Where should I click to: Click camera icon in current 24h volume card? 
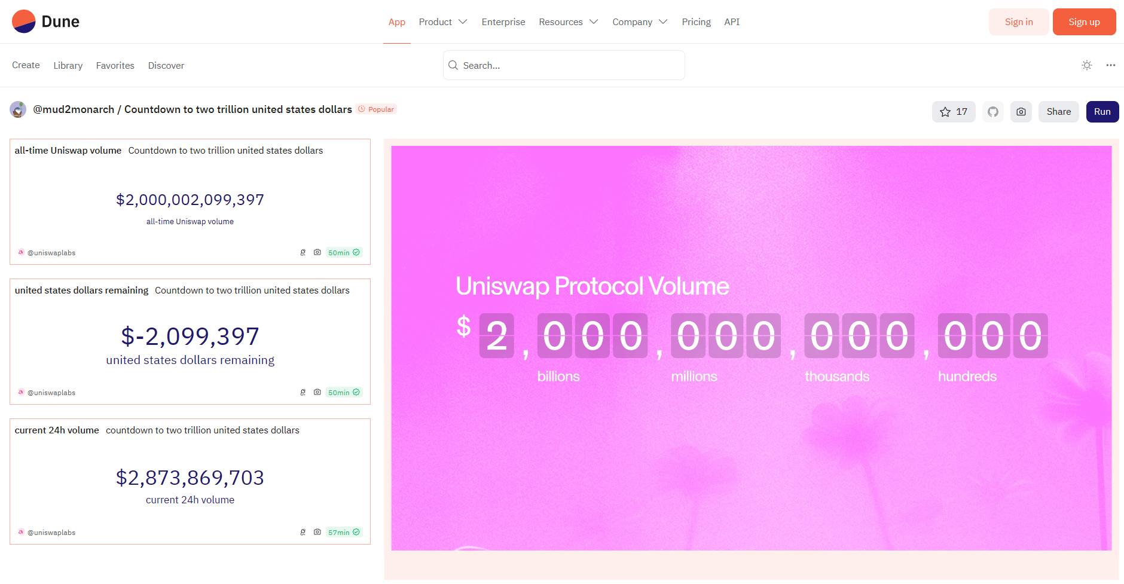click(317, 532)
